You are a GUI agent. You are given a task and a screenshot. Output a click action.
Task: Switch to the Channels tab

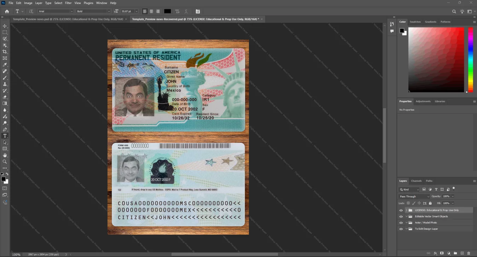pos(416,181)
